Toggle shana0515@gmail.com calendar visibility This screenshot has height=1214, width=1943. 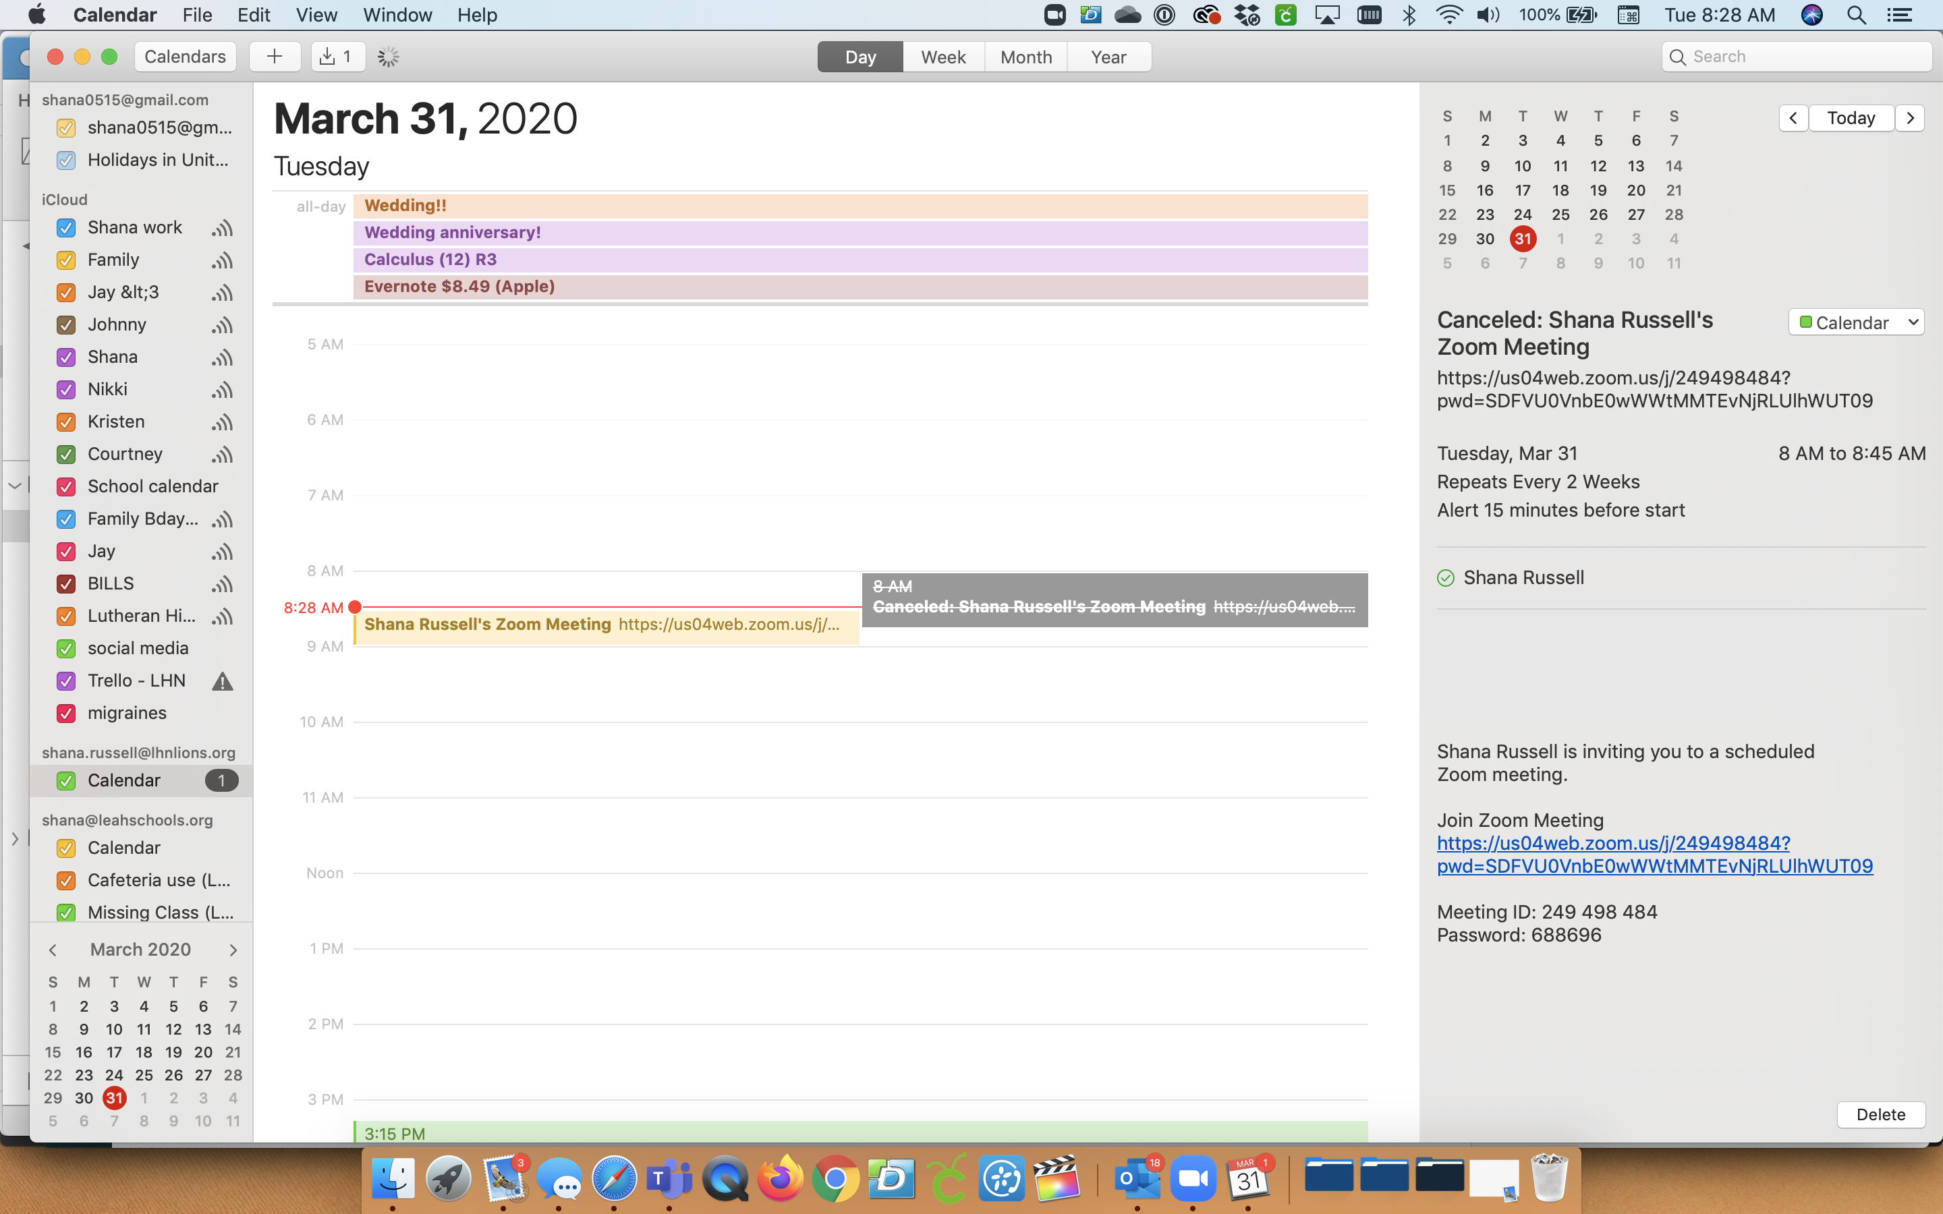coord(65,126)
